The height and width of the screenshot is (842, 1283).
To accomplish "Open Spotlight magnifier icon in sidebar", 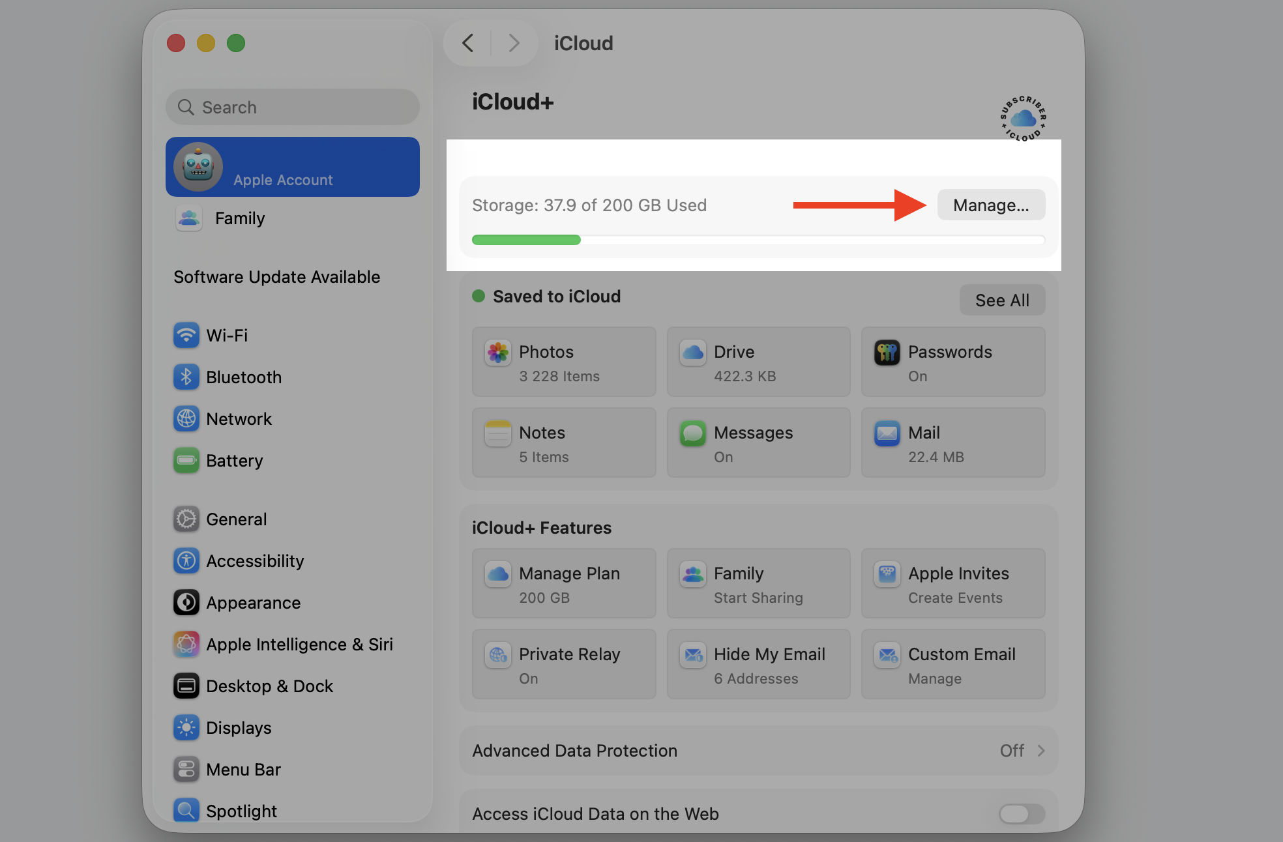I will (x=186, y=811).
